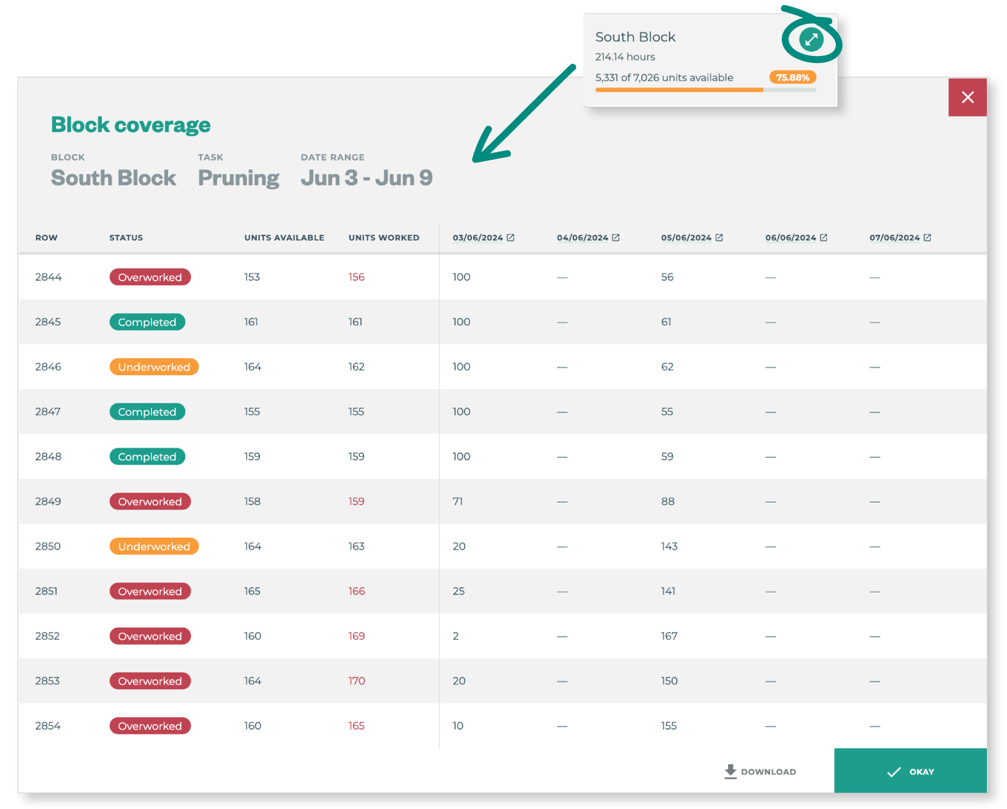Sort by the Status column header
The image size is (1007, 809).
pos(126,238)
